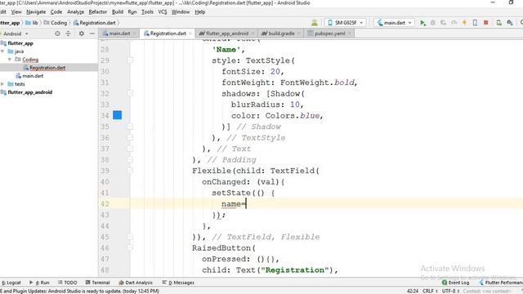
Task: Collapse the java folder in project tree
Action: (x=2, y=51)
